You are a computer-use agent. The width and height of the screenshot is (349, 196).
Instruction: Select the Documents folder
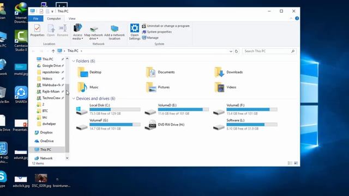coord(160,72)
